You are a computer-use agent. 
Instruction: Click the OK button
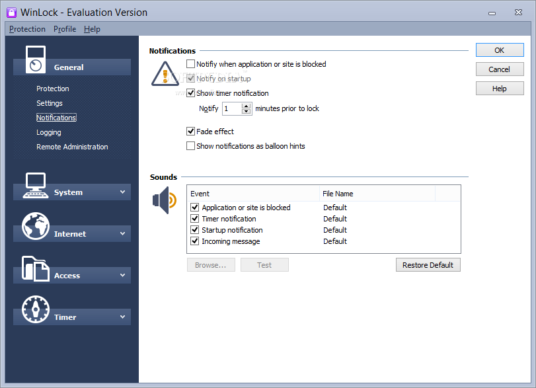point(500,50)
